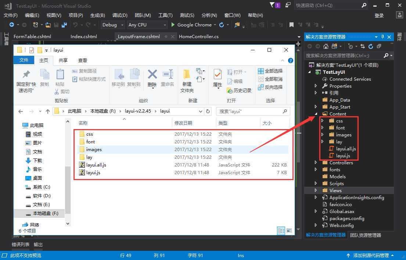Switch Explorer to large icons view
The width and height of the screenshot is (406, 260).
tap(289, 231)
